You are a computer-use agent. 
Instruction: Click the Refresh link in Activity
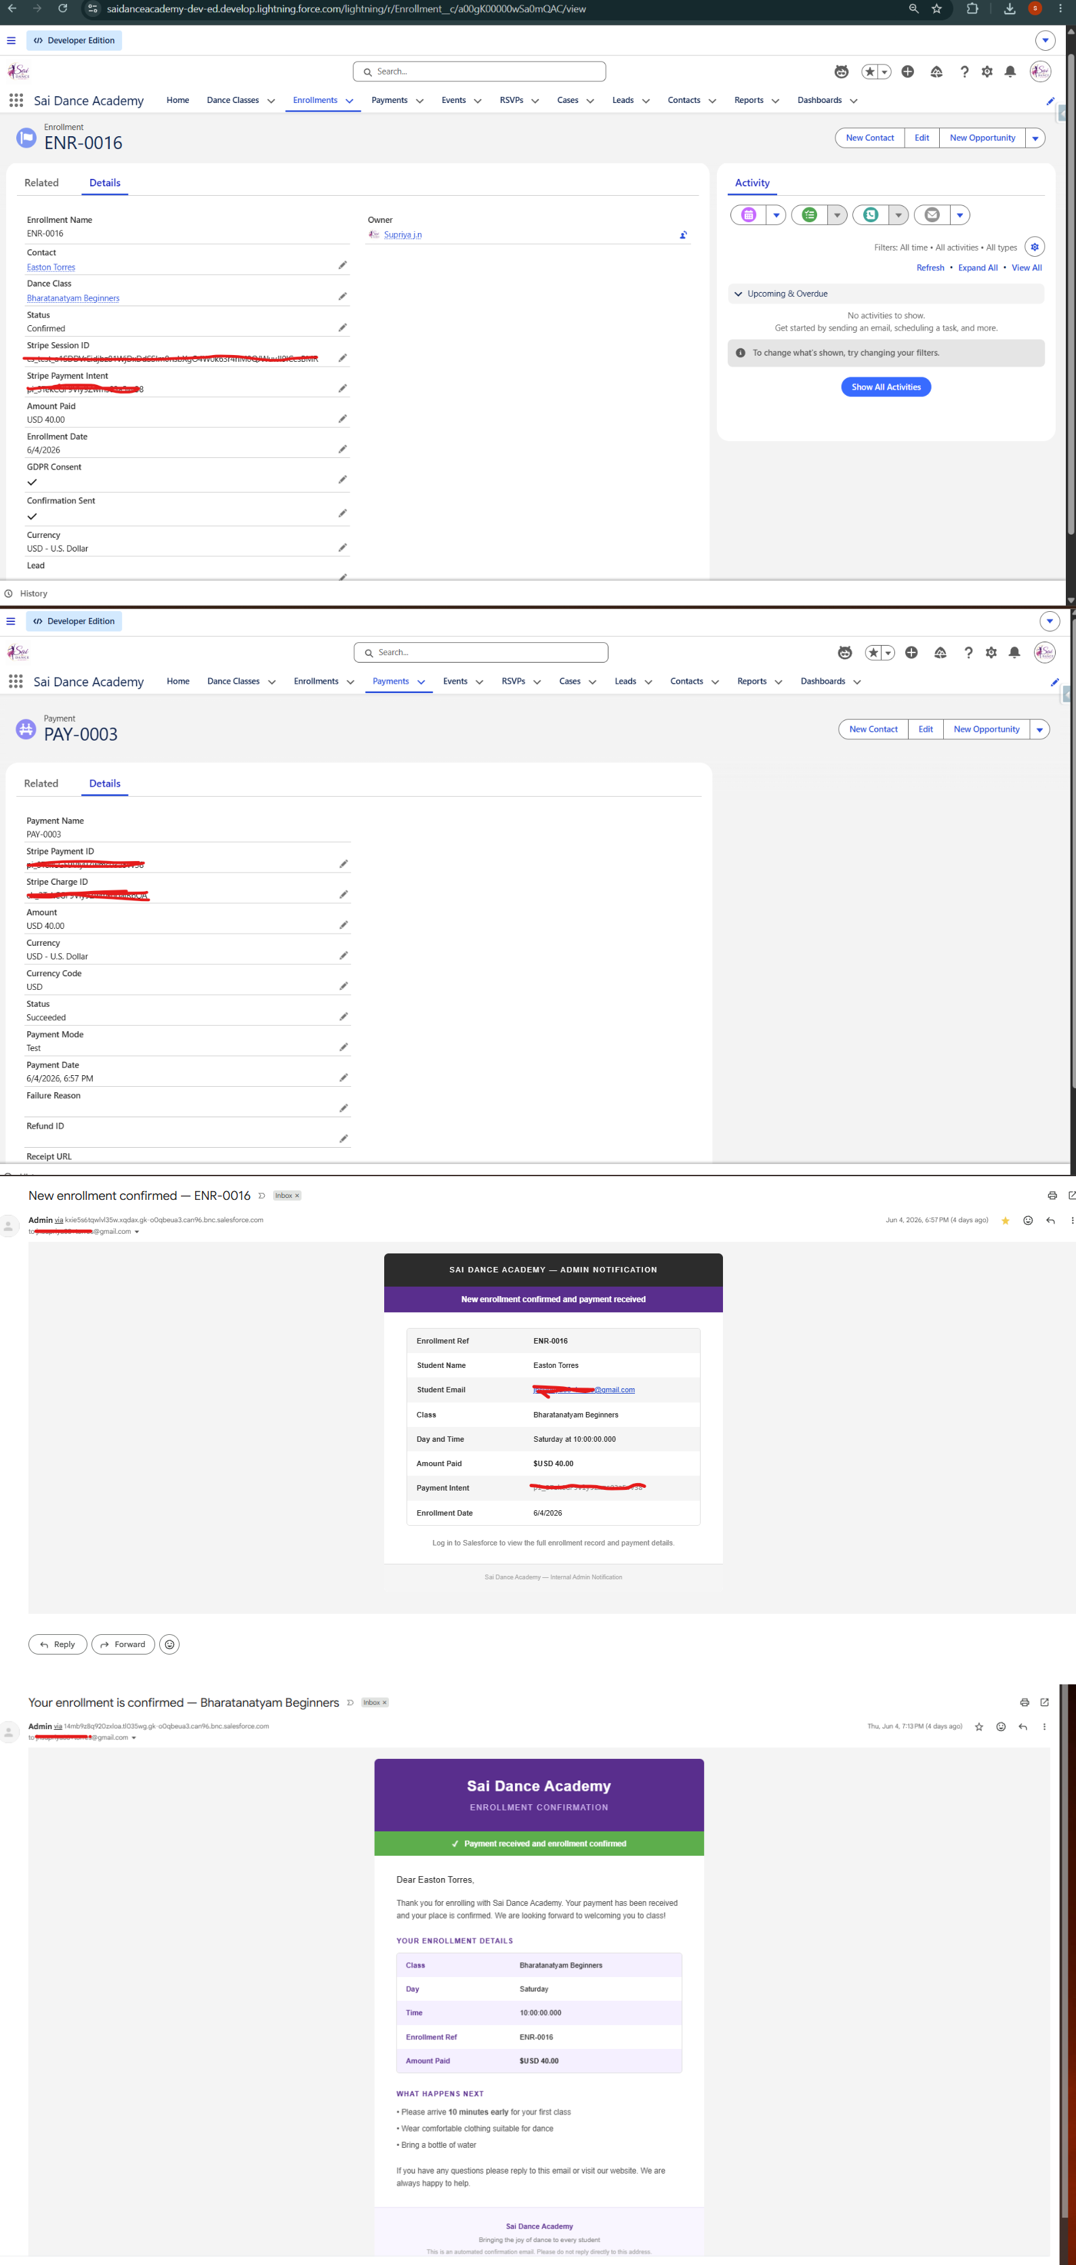coord(930,268)
